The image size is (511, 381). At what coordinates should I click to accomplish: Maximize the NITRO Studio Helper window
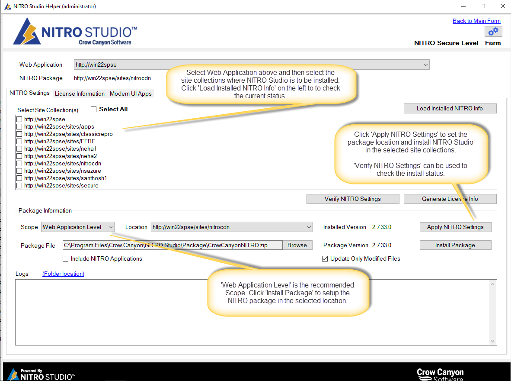482,6
